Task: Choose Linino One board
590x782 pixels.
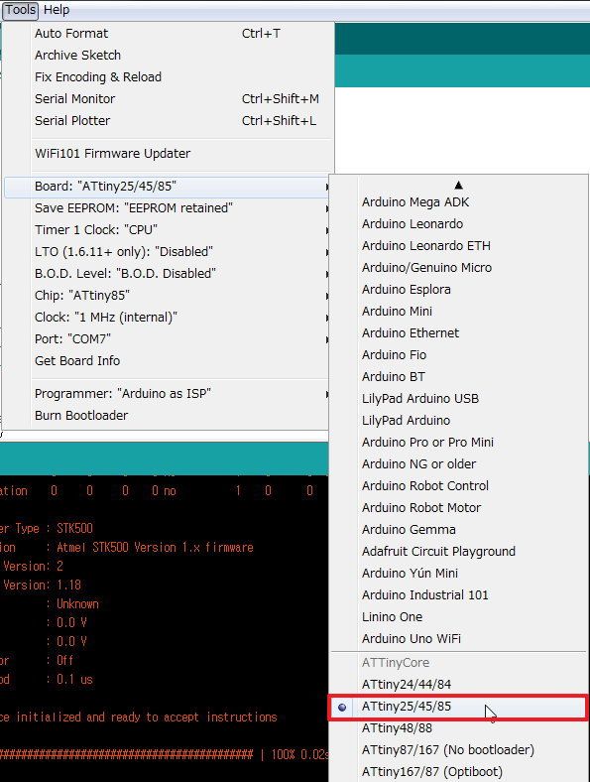Action: tap(459, 617)
